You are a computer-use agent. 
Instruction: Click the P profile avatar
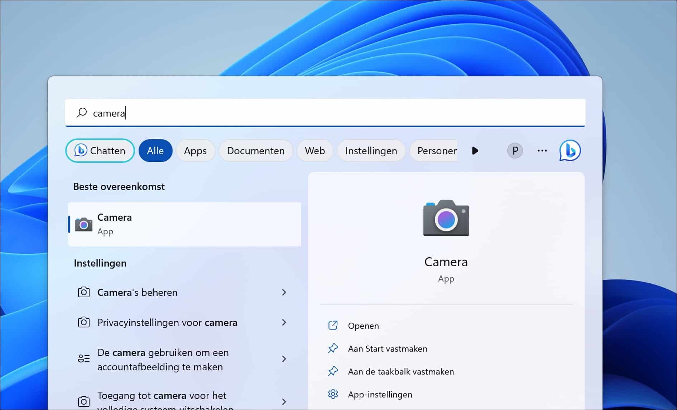(x=515, y=151)
